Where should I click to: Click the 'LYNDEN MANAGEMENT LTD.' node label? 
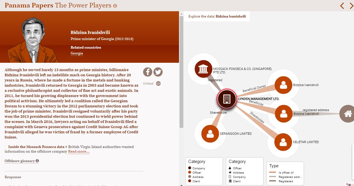259,99
